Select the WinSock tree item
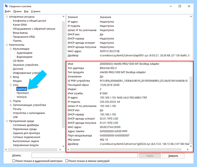197x167 pixels. pos(22,97)
